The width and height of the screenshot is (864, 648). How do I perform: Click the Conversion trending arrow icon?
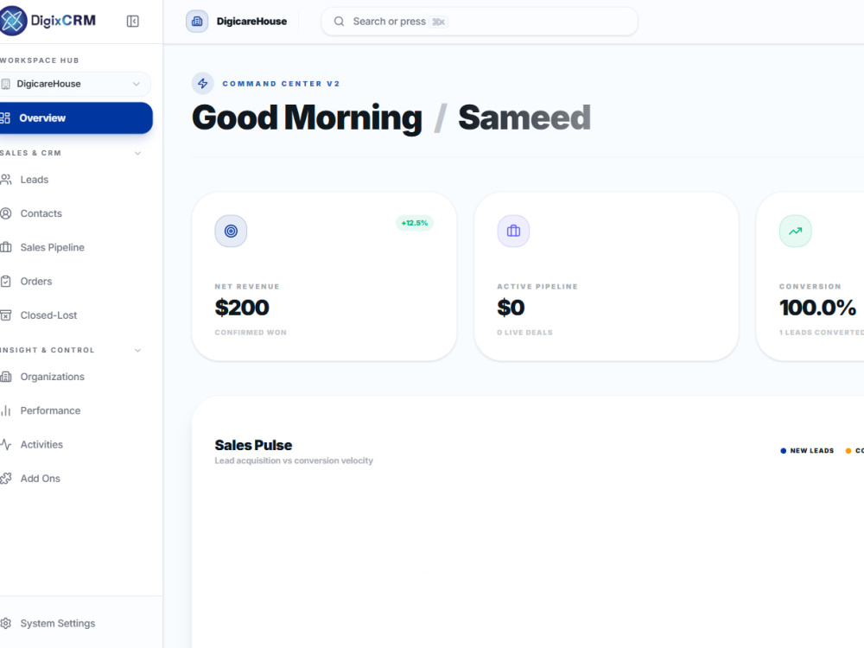click(795, 231)
